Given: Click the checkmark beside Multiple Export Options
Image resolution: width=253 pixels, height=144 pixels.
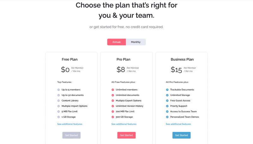Looking at the screenshot, I should 113,101.
